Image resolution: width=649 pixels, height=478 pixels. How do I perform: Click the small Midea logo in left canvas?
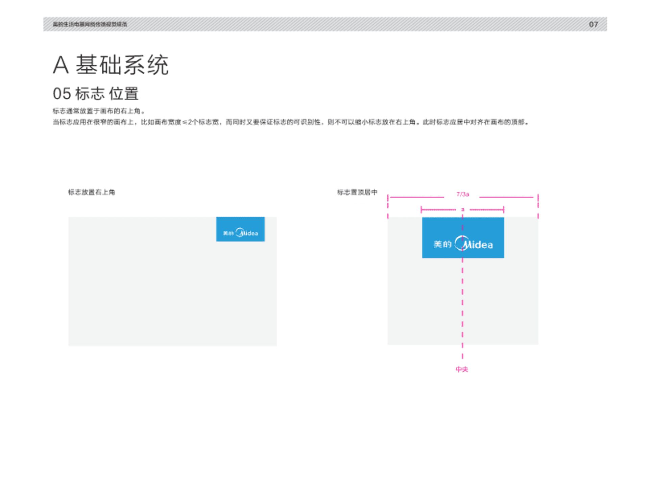coord(240,229)
